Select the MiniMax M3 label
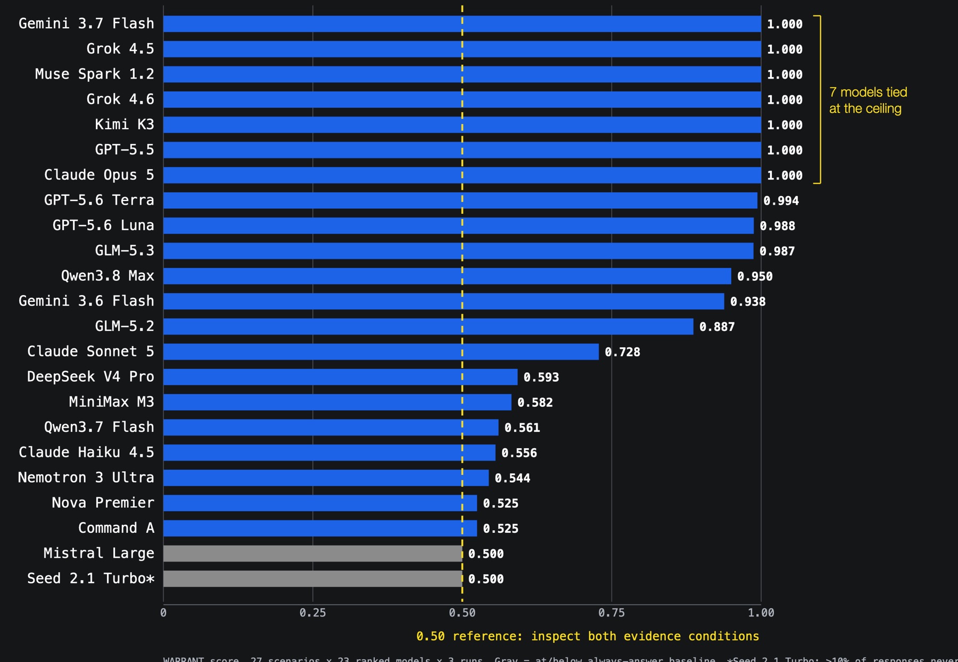Screen dimensions: 958x662 [112, 402]
